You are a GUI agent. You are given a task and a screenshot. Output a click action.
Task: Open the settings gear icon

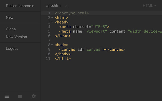(34, 96)
